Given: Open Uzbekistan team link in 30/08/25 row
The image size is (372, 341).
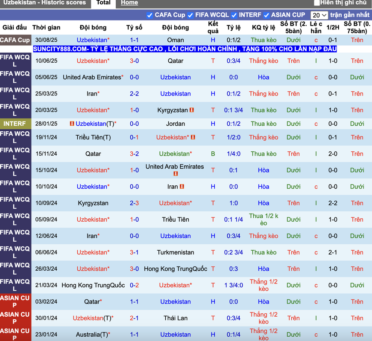Looking at the screenshot, I should [x=93, y=40].
